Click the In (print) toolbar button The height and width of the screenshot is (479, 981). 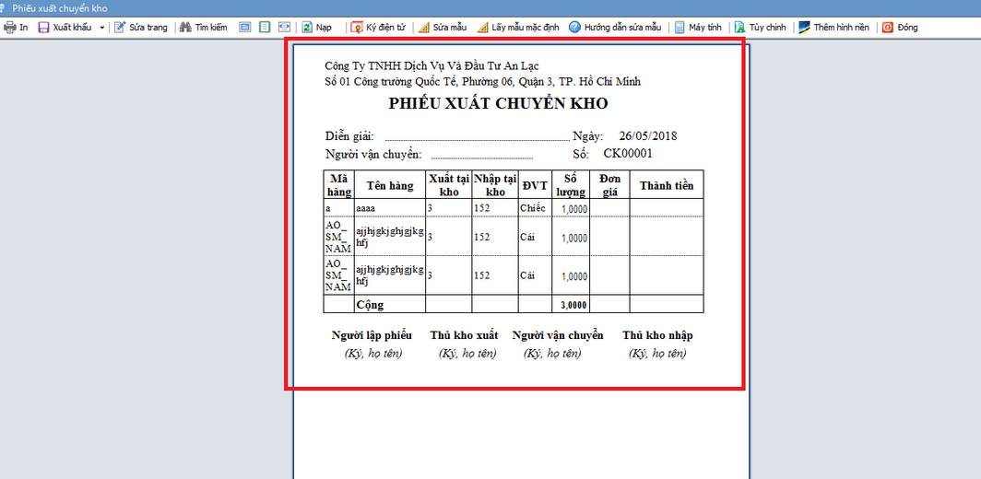click(17, 28)
